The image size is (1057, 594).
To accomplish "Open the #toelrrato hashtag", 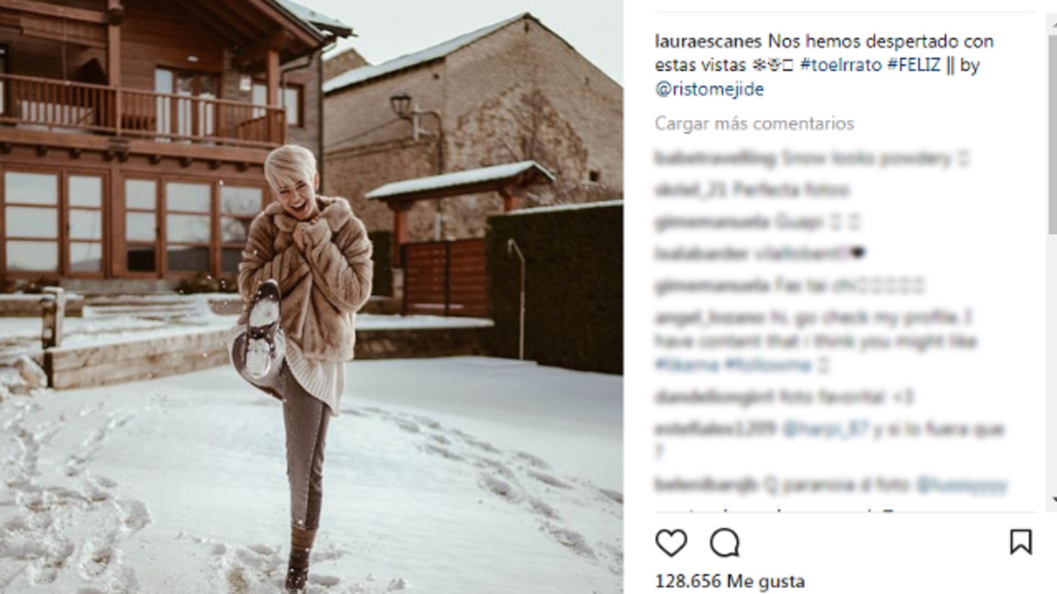I will point(841,65).
